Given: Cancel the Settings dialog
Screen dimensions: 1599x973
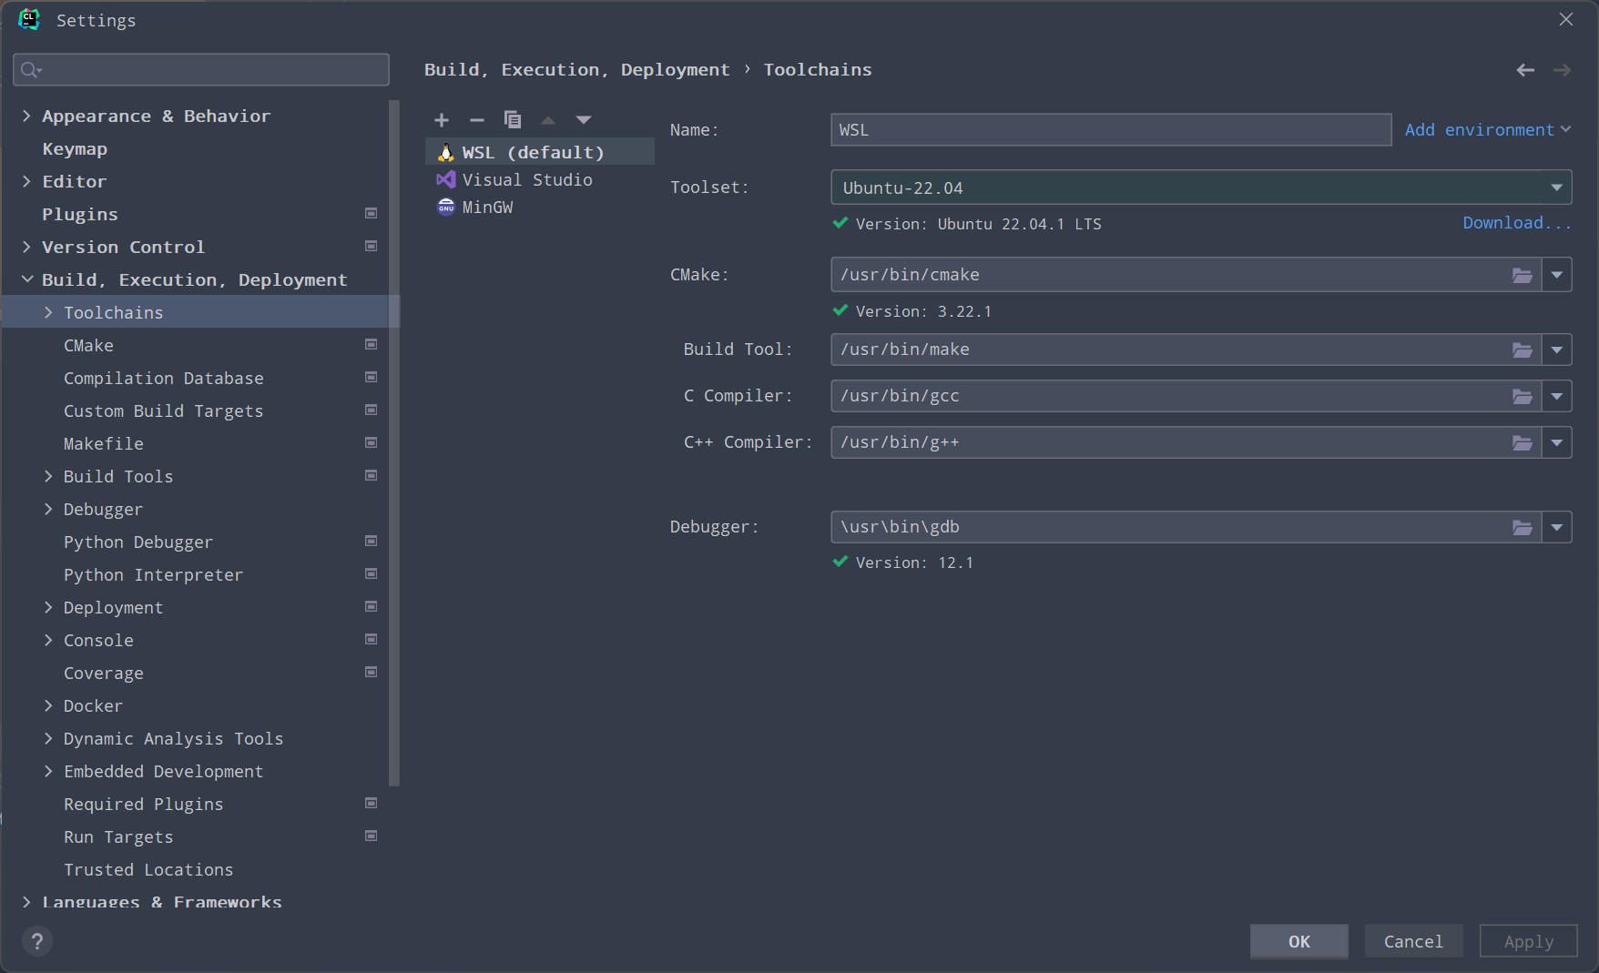Looking at the screenshot, I should [x=1413, y=941].
